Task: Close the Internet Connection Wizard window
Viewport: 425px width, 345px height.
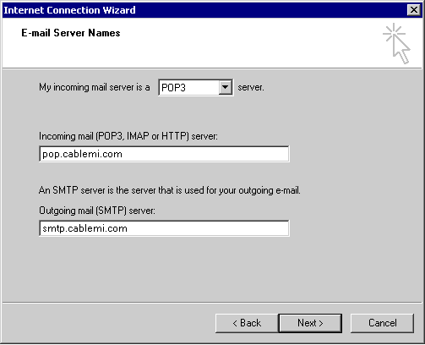Action: click(x=414, y=10)
